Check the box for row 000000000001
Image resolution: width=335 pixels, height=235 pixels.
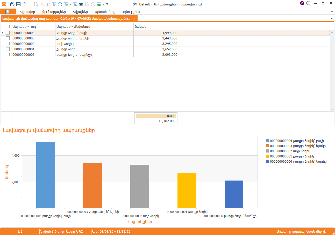click(8, 49)
